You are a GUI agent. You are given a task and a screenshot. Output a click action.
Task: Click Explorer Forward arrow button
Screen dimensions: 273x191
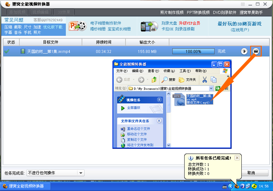[x=141, y=80]
